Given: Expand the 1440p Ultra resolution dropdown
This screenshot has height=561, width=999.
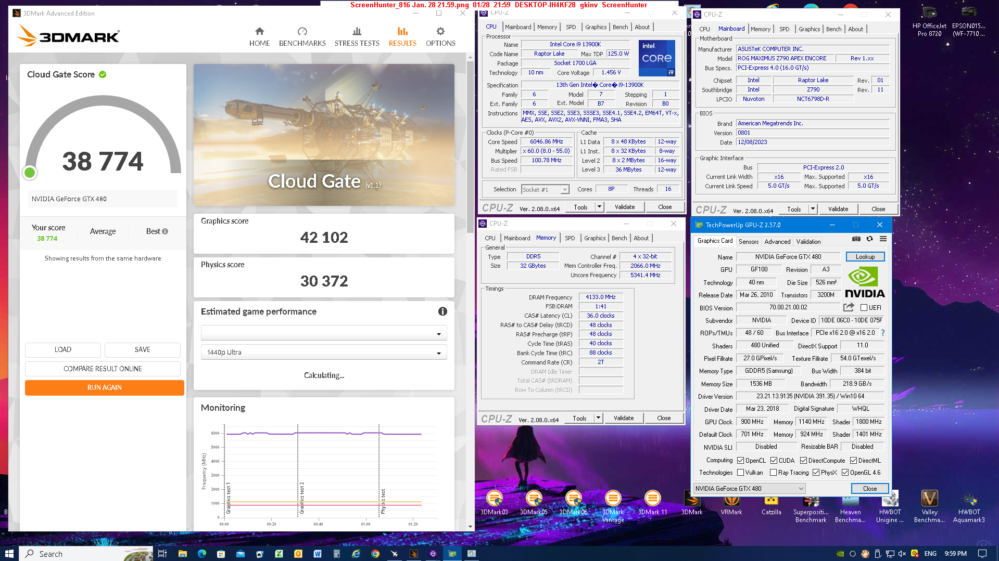Looking at the screenshot, I should [x=324, y=353].
